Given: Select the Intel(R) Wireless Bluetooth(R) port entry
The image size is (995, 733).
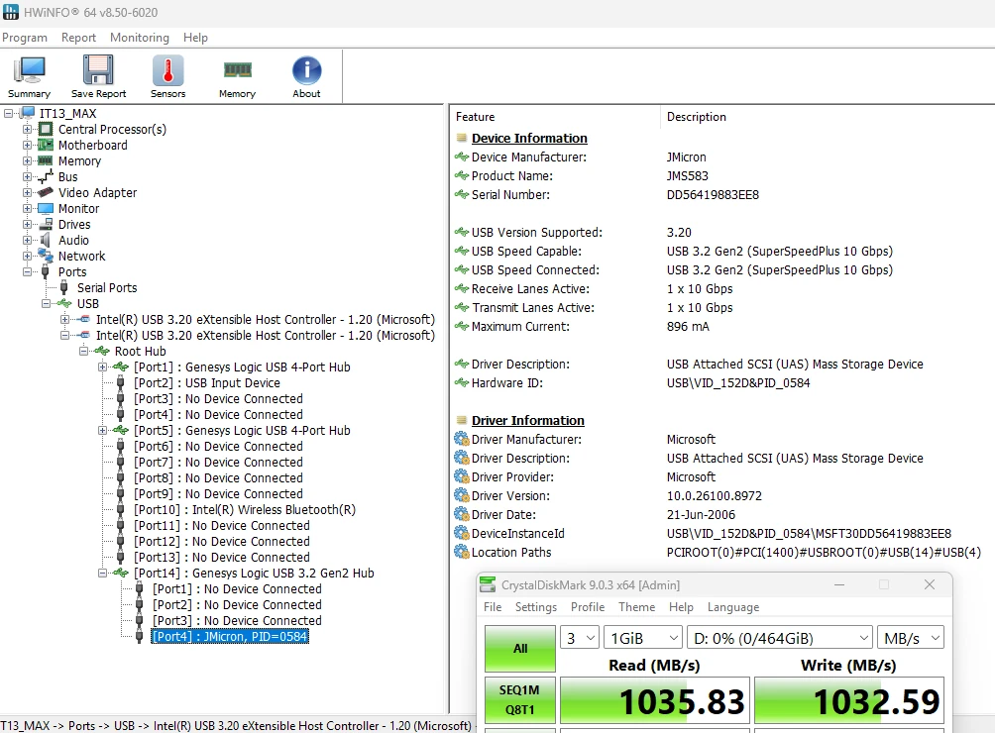Looking at the screenshot, I should click(245, 510).
